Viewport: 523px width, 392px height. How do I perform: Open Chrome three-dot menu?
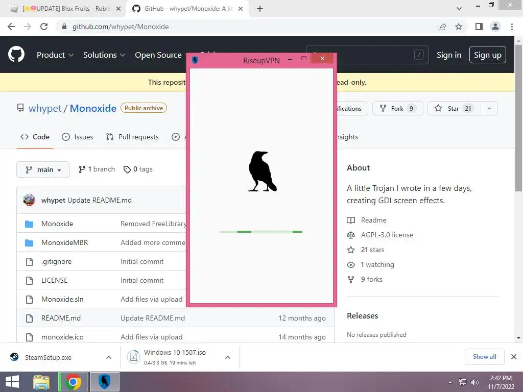[512, 27]
